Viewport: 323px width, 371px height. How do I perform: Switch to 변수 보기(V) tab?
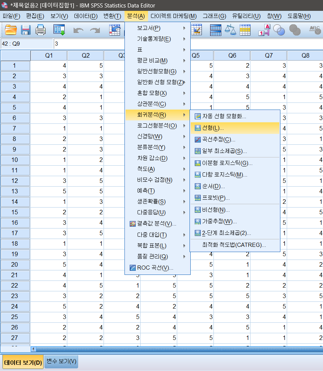tap(61, 361)
